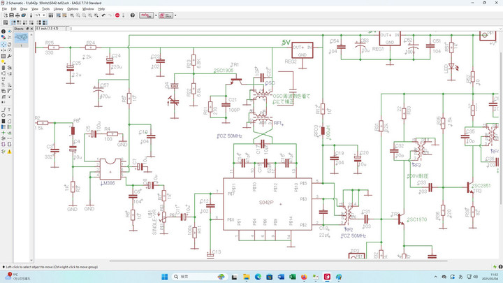The height and width of the screenshot is (283, 503).
Task: Open the sheet selector dropdown showing 1/1
Action: click(x=40, y=15)
